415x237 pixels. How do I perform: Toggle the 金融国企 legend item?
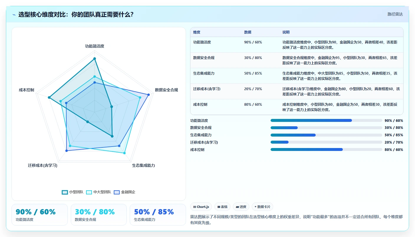point(124,192)
